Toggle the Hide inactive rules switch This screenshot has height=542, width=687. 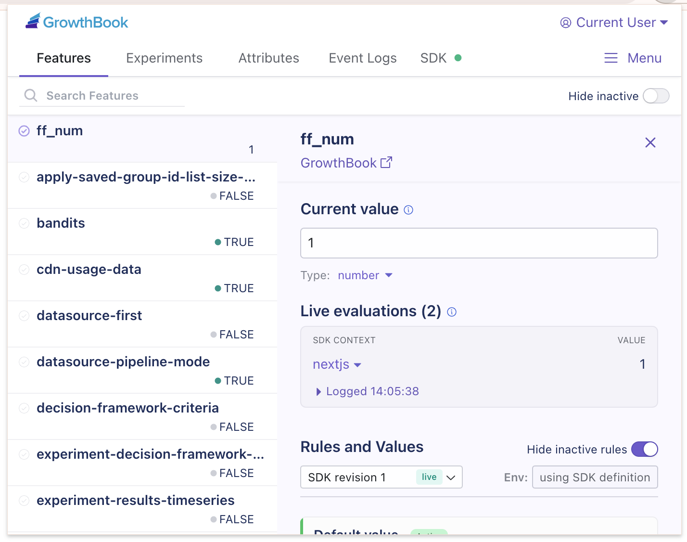(645, 449)
